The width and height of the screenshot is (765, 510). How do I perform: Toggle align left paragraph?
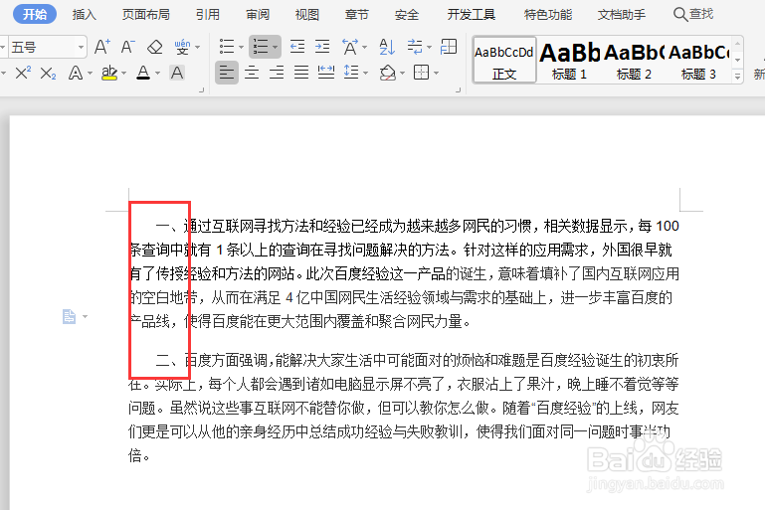pos(227,73)
